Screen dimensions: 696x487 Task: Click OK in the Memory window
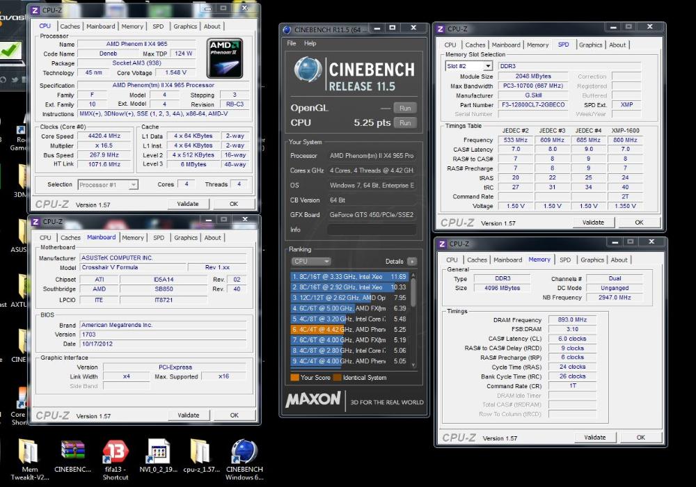tap(640, 438)
